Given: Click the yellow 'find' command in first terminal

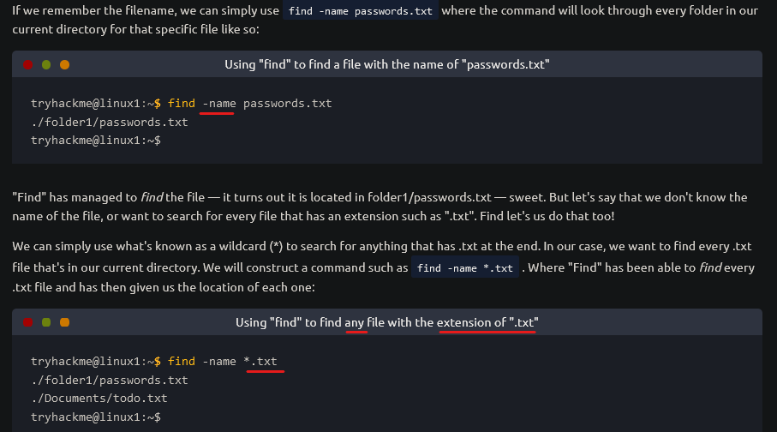Looking at the screenshot, I should point(182,104).
